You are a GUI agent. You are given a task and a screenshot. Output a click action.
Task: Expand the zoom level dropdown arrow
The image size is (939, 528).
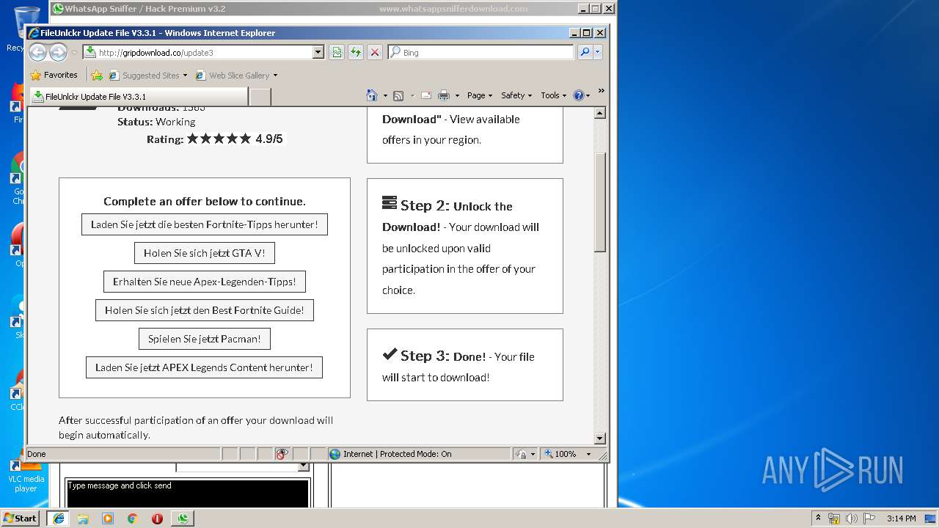click(x=588, y=454)
